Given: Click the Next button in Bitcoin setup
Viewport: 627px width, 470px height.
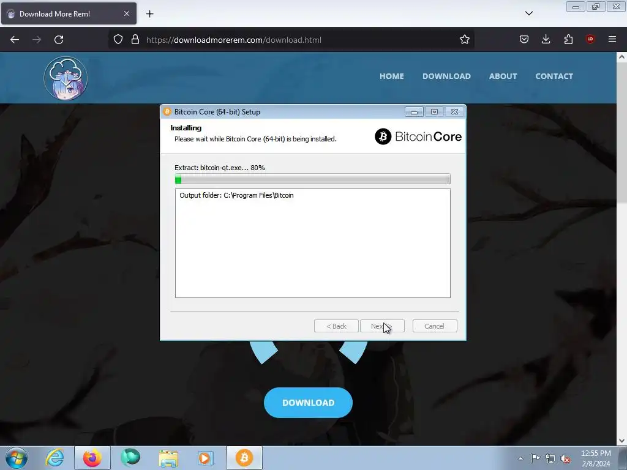Looking at the screenshot, I should (382, 326).
